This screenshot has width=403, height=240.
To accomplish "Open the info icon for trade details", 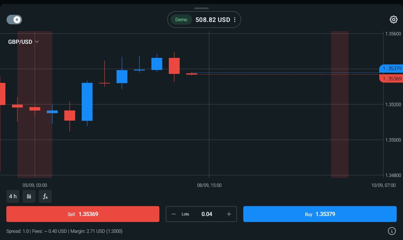I will coord(392,231).
